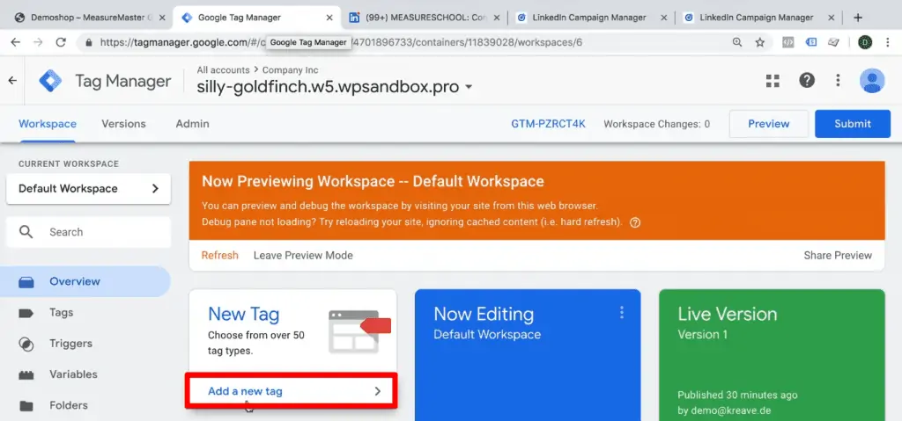Open the Chrome profile icon with letter D

coord(865,42)
